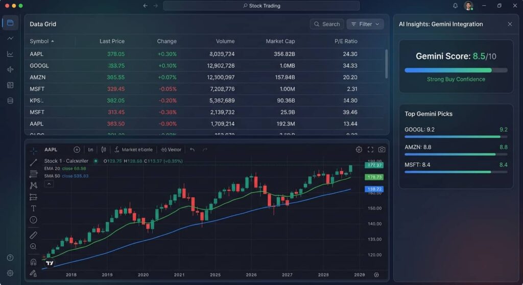Open the Filter dropdown
The image size is (523, 285).
point(365,24)
